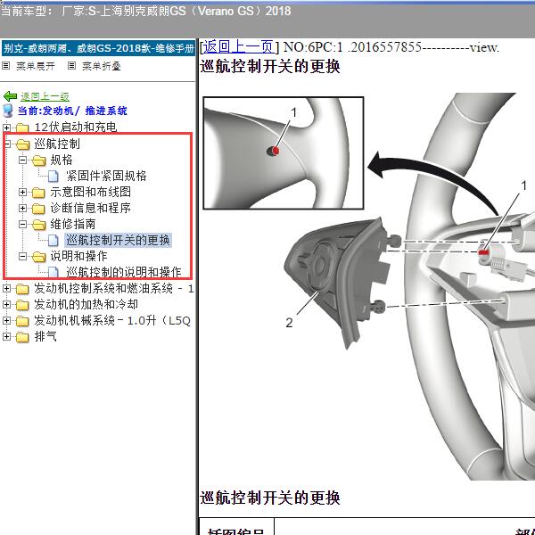Click the 菜单折叠 text button
535x535 pixels.
pos(102,66)
